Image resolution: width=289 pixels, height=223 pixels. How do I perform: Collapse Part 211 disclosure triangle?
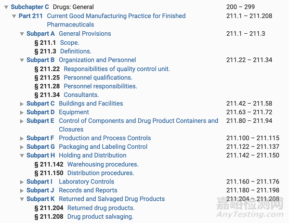[x=14, y=16]
